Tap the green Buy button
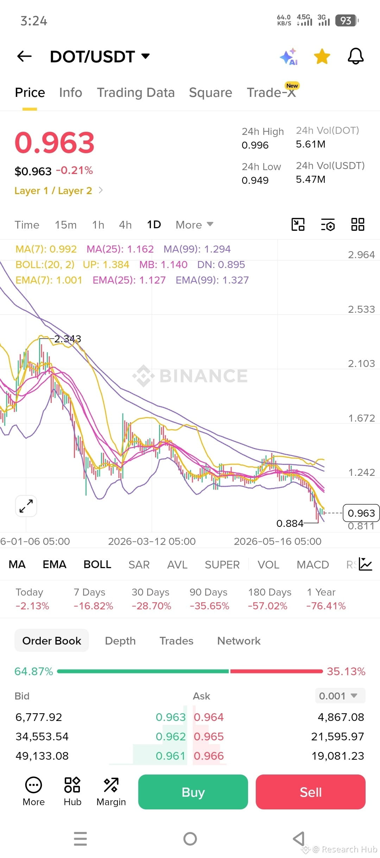Screen dimensions: 380x858 coord(193,792)
